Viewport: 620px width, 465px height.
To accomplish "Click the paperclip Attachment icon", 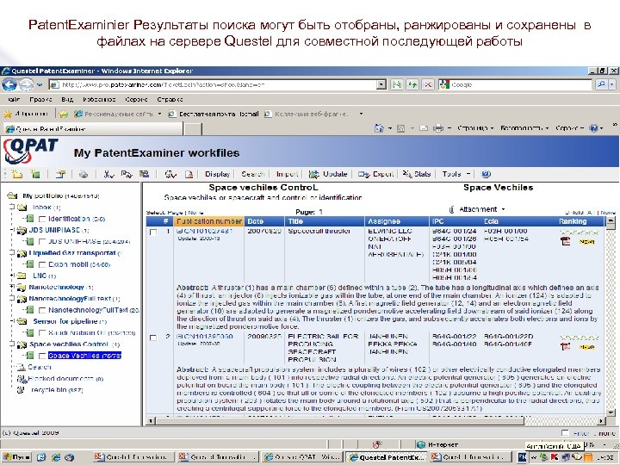I will (451, 209).
